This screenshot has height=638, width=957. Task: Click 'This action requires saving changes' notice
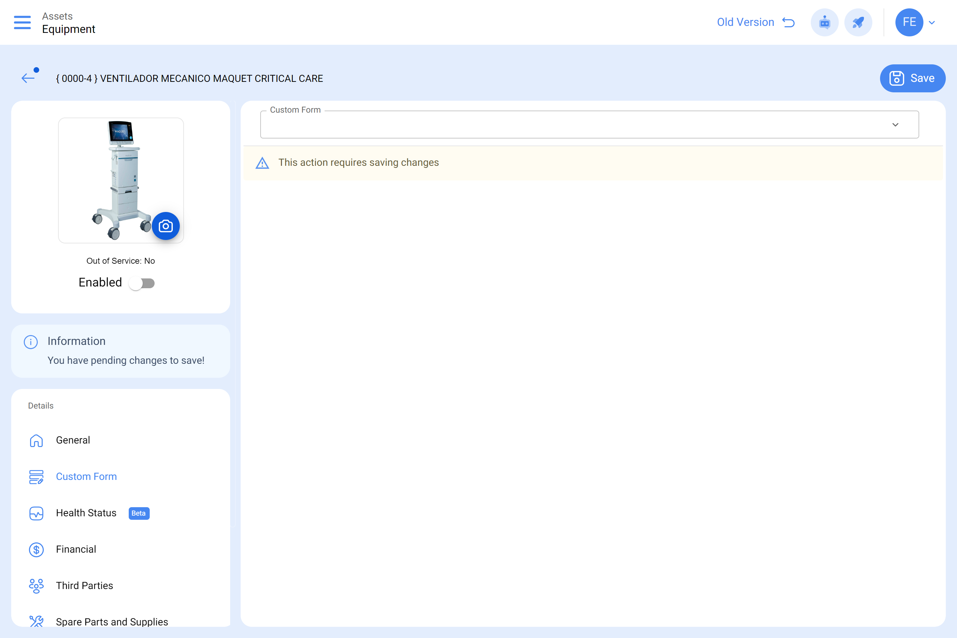tap(359, 163)
